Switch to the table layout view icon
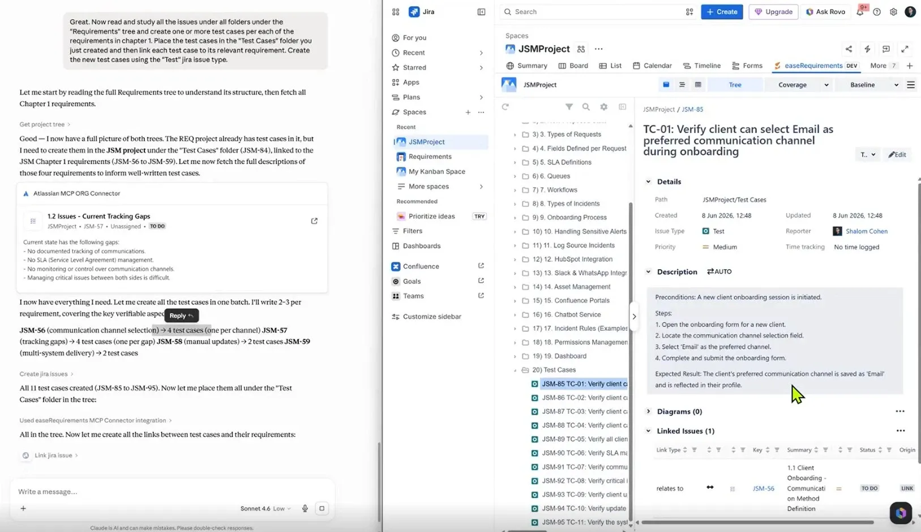 coord(698,85)
